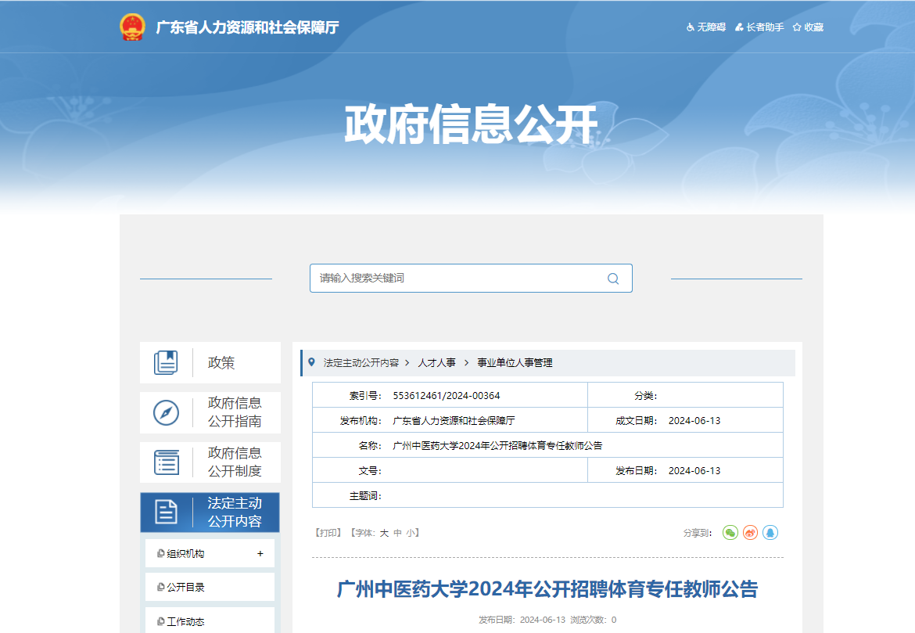This screenshot has height=633, width=915.
Task: Click the list icon for 公开制度
Action: click(167, 462)
